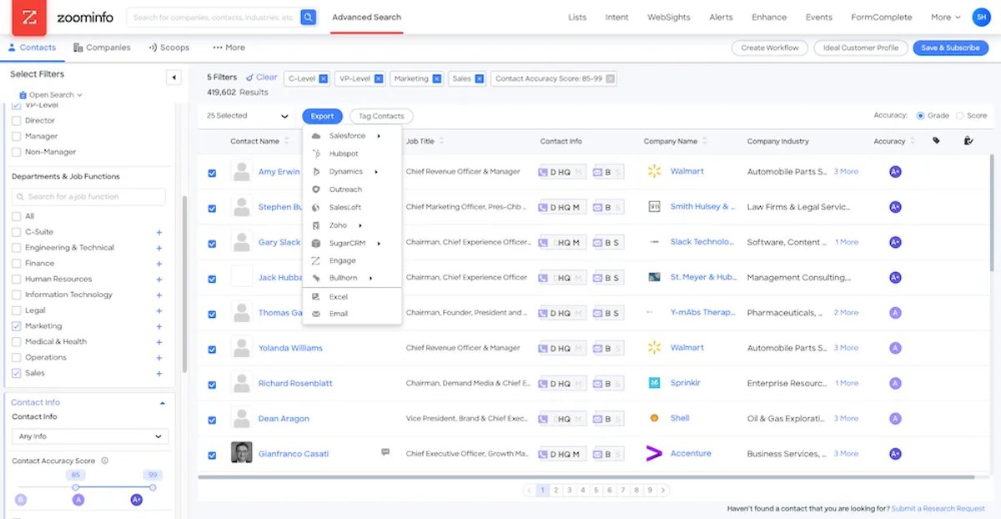Open the 25 Selected dropdown
The width and height of the screenshot is (1001, 519).
248,116
